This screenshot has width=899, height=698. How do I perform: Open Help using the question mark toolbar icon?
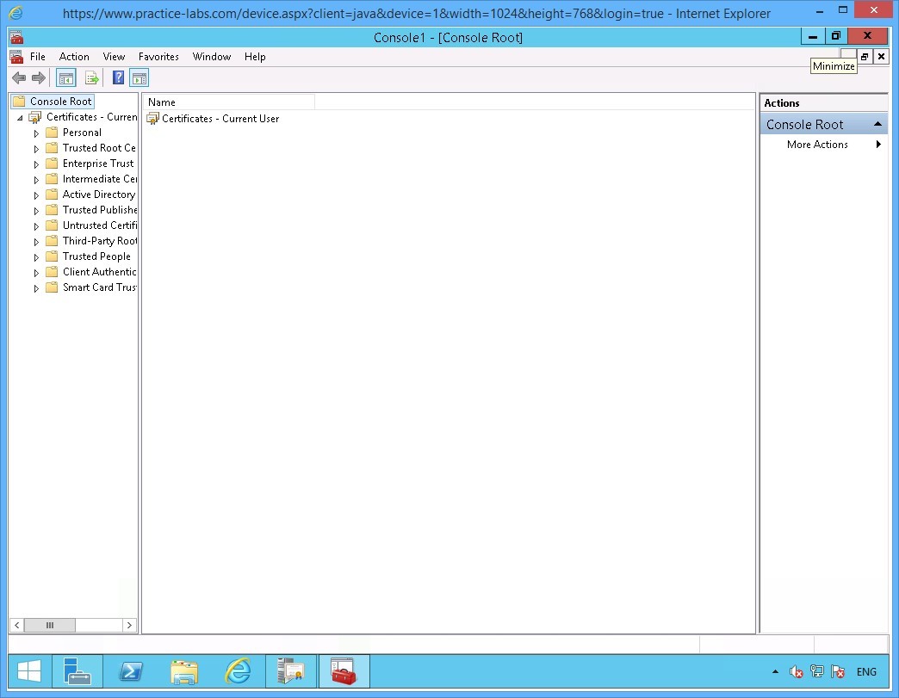(x=118, y=77)
